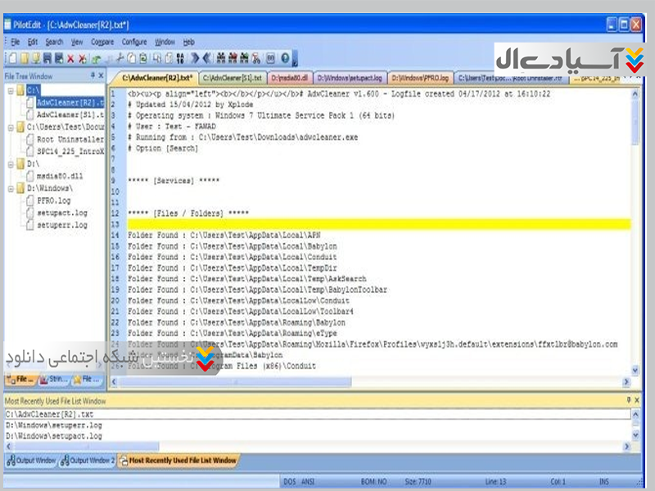The height and width of the screenshot is (491, 655).
Task: Pin the File Tree Window panel
Action: point(92,75)
